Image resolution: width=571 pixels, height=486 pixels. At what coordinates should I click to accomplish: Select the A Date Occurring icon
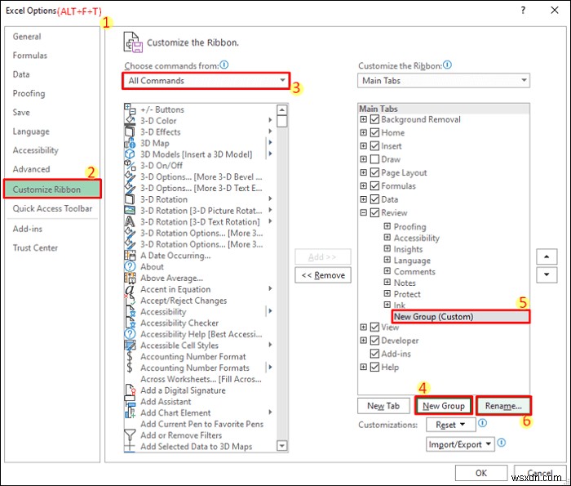(130, 256)
